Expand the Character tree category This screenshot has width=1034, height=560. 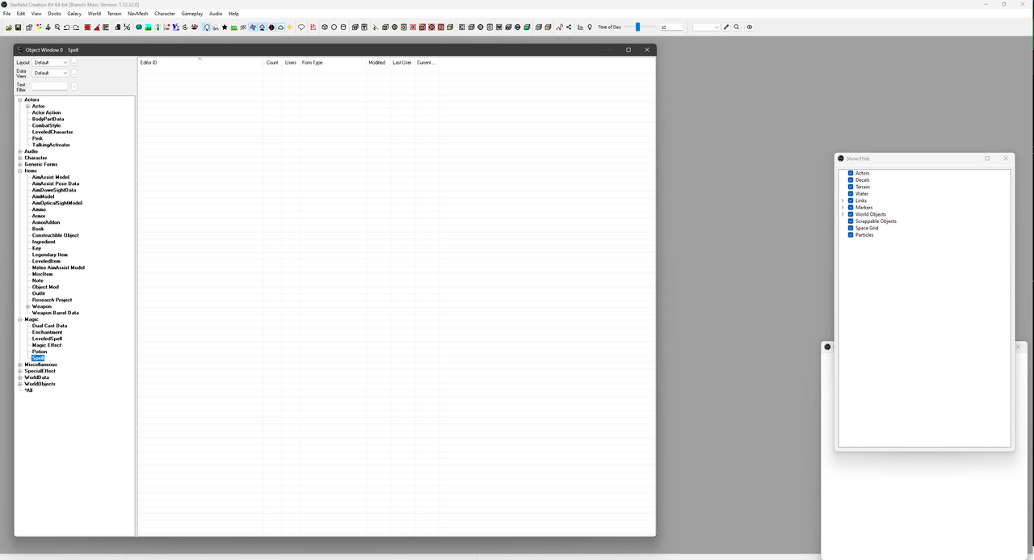(x=20, y=158)
